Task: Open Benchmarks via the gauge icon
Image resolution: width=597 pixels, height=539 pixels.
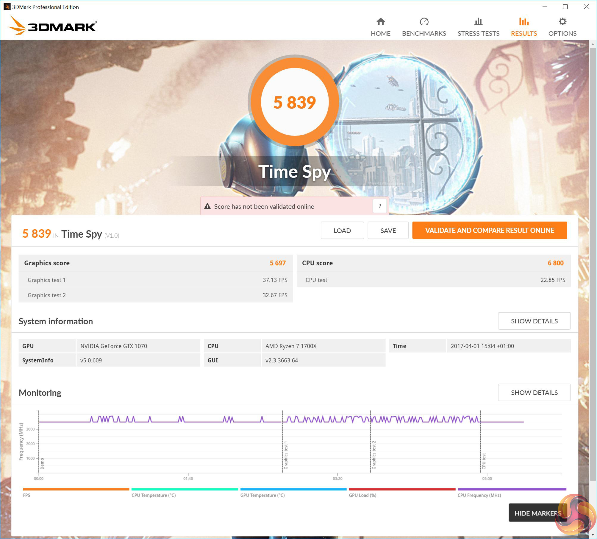Action: tap(424, 21)
